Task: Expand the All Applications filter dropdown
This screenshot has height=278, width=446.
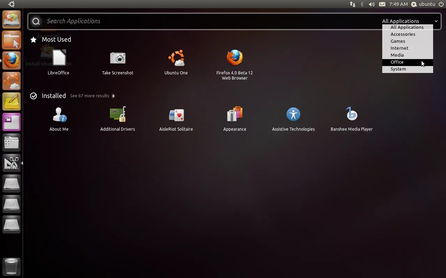Action: (410, 21)
